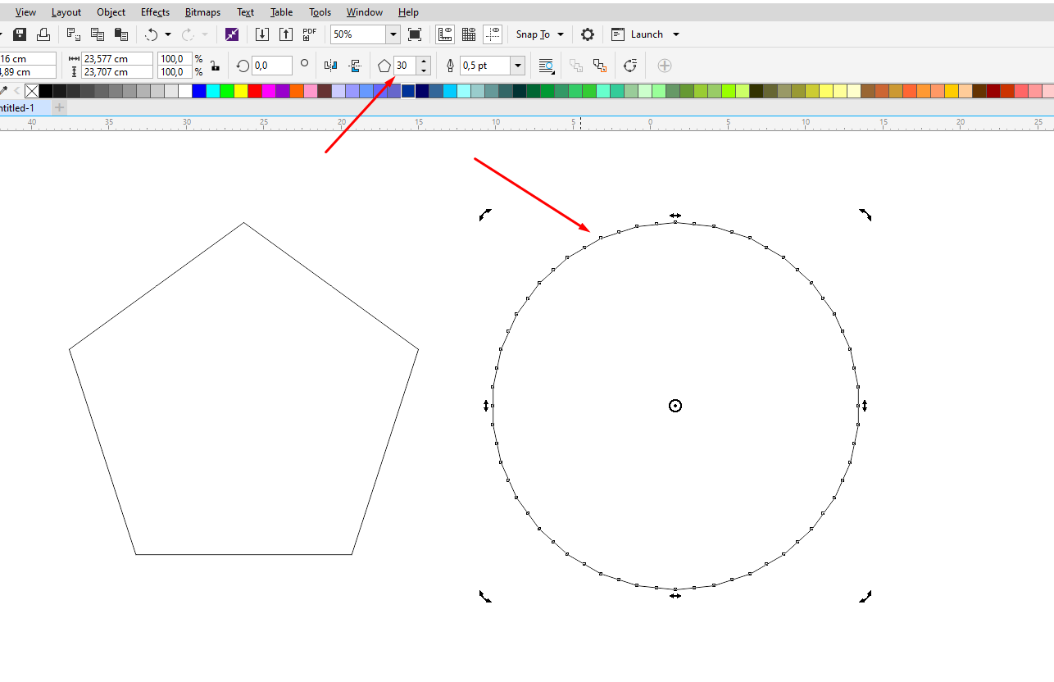1054x682 pixels.
Task: Open the Snap To dropdown
Action: tap(540, 34)
